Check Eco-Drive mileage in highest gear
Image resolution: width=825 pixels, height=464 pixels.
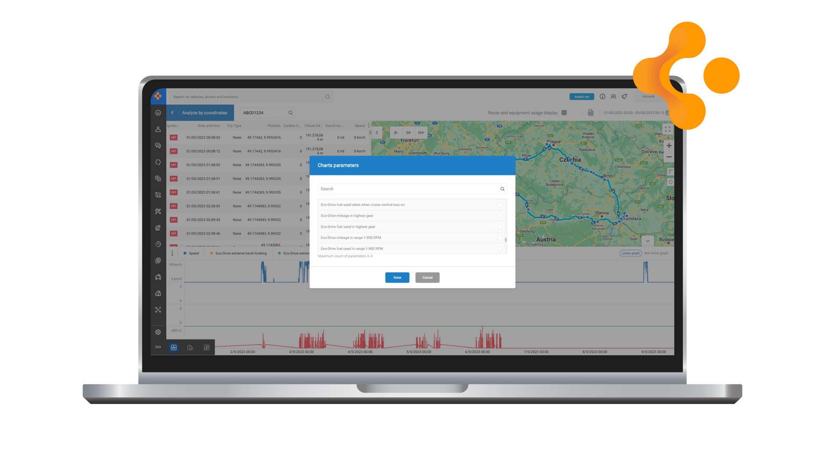[x=499, y=216]
